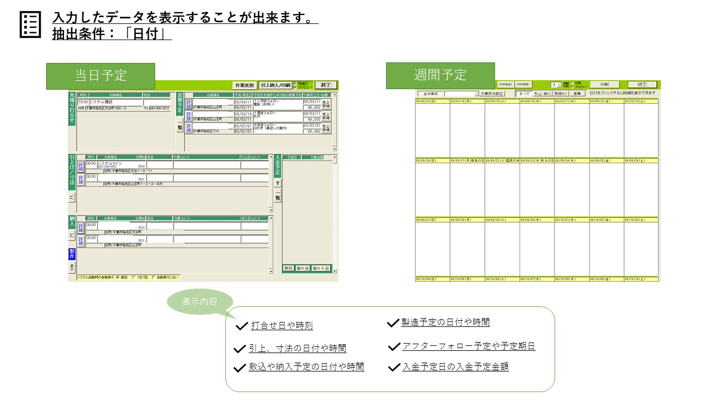Select the 見積もり filter tab
Image resolution: width=712 pixels, height=401 pixels.
[x=560, y=94]
